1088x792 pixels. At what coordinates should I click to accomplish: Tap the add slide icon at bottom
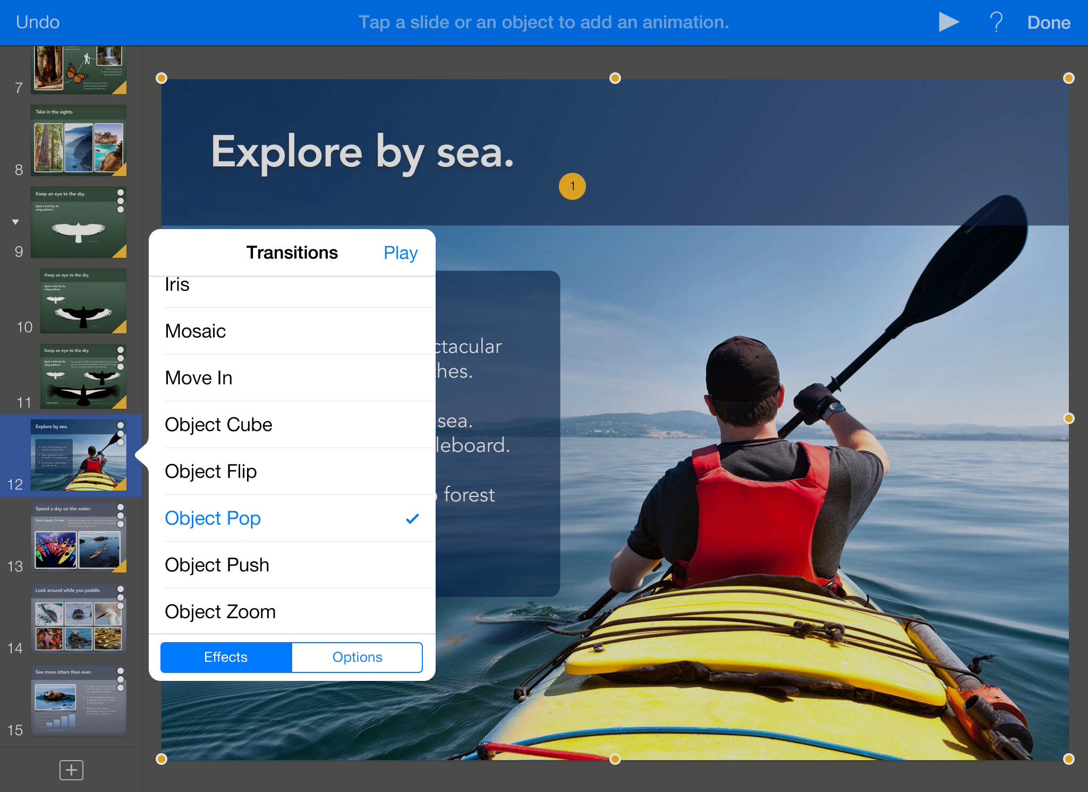[72, 769]
